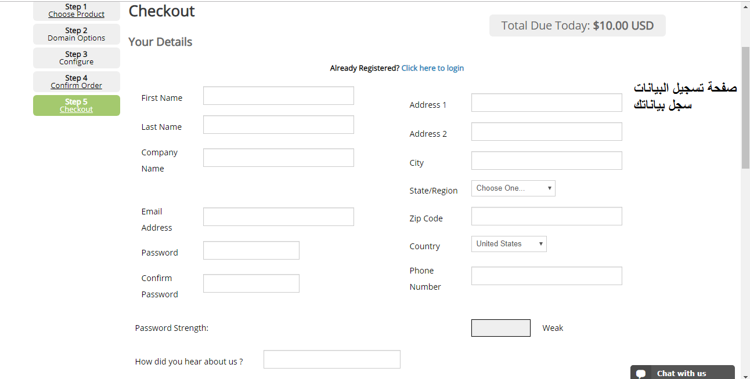The width and height of the screenshot is (750, 379).
Task: Return to Step 4 Confirm Order
Action: (77, 82)
